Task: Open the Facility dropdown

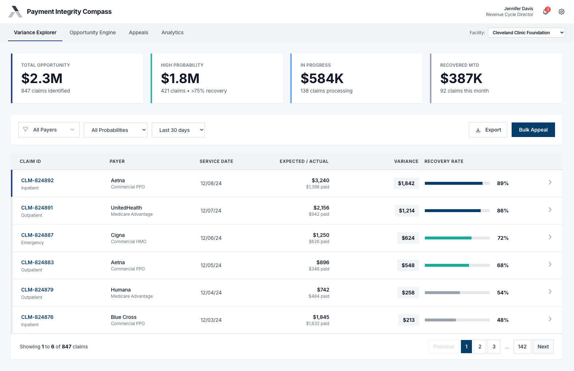Action: click(526, 32)
